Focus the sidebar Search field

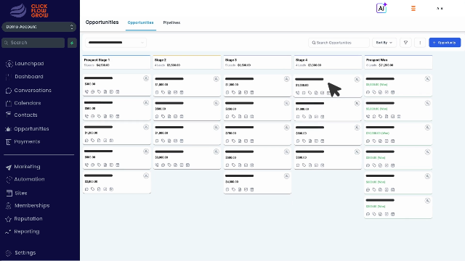tap(33, 43)
